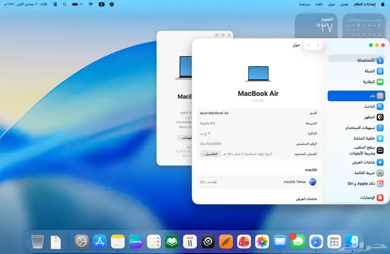This screenshot has width=390, height=254.
Task: Click the forward navigation chevron
Action: coord(309,45)
